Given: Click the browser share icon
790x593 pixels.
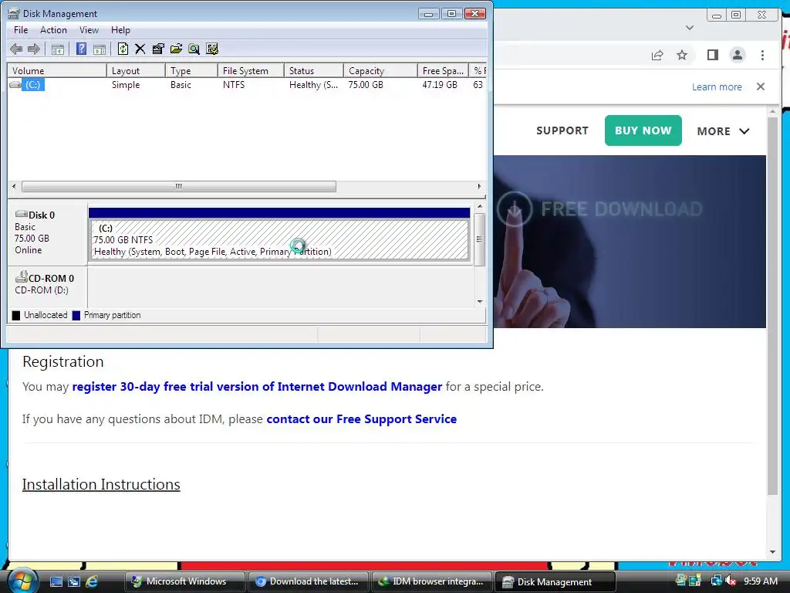Looking at the screenshot, I should pyautogui.click(x=657, y=55).
